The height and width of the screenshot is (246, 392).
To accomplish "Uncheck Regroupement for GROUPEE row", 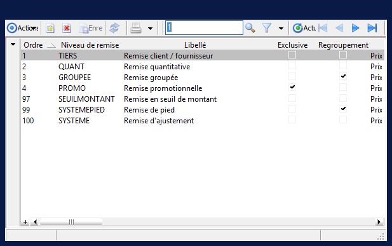I will pyautogui.click(x=343, y=76).
